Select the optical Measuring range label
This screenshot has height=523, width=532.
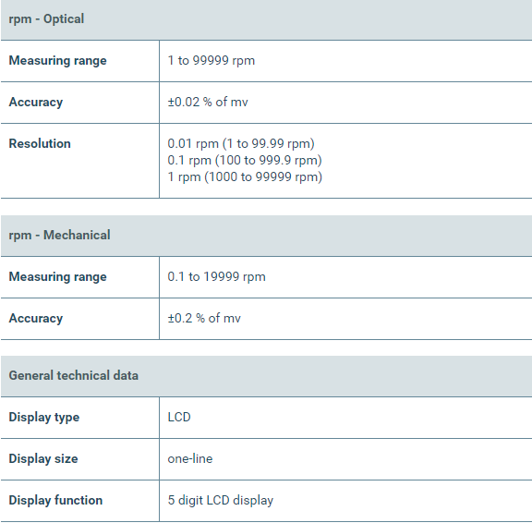pos(57,61)
